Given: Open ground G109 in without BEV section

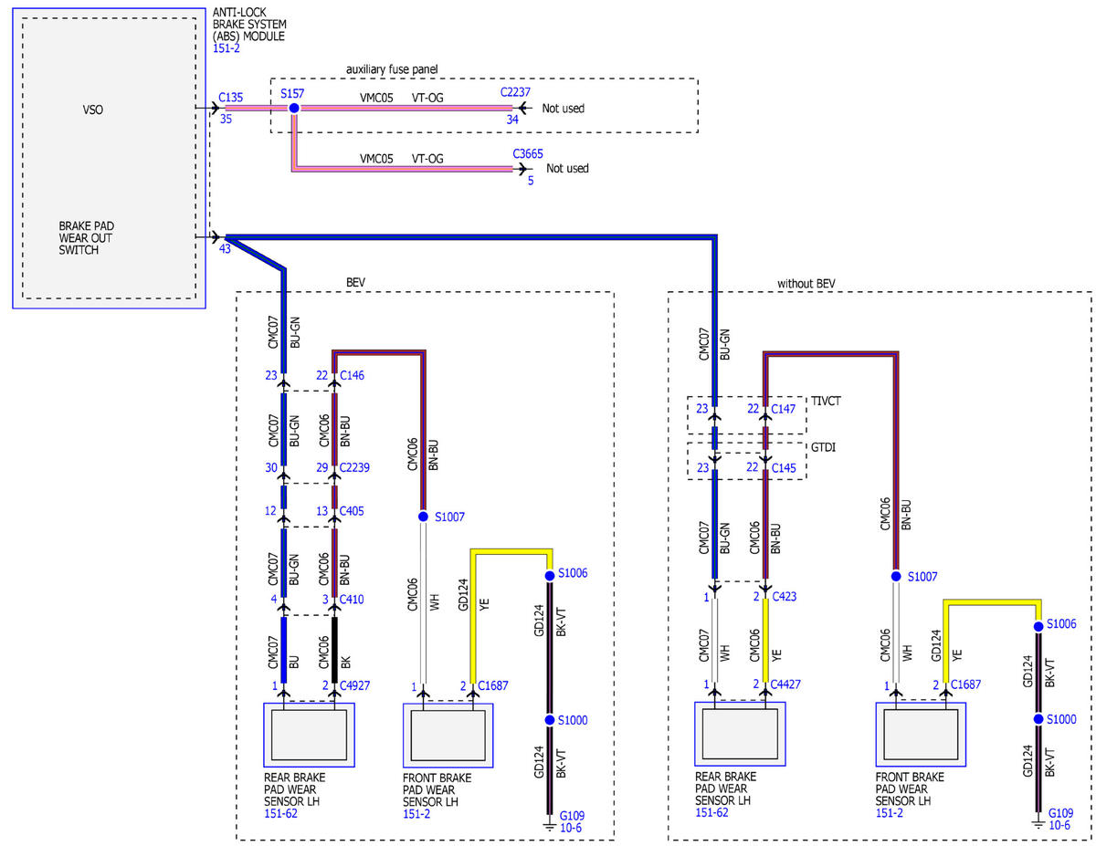Looking at the screenshot, I should click(x=1060, y=812).
